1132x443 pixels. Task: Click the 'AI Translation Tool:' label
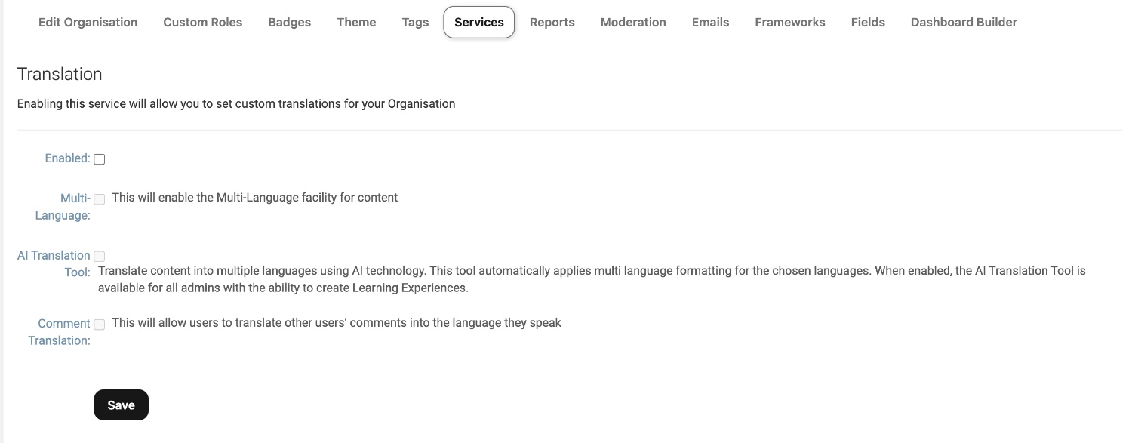point(54,263)
